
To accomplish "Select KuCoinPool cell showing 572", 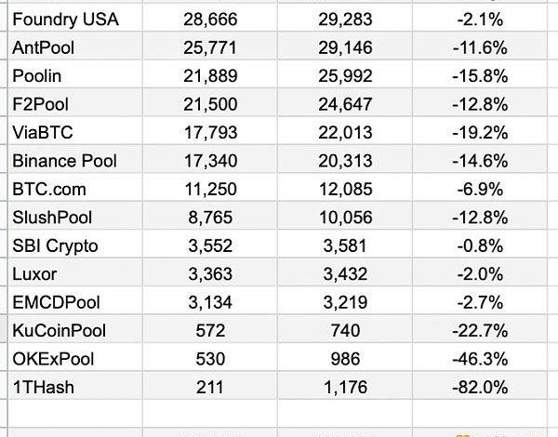I will (210, 330).
